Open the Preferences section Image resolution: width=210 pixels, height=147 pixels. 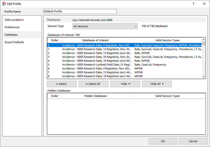click(x=12, y=27)
